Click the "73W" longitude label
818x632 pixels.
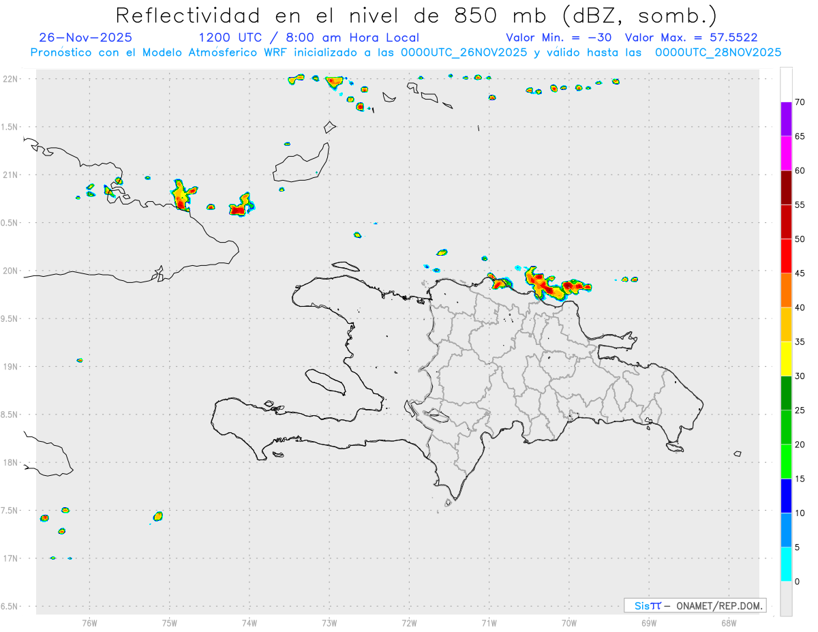click(329, 622)
